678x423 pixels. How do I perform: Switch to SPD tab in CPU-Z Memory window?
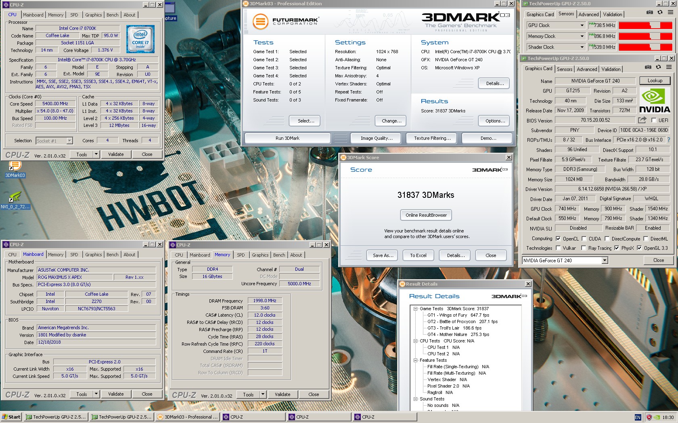click(241, 255)
